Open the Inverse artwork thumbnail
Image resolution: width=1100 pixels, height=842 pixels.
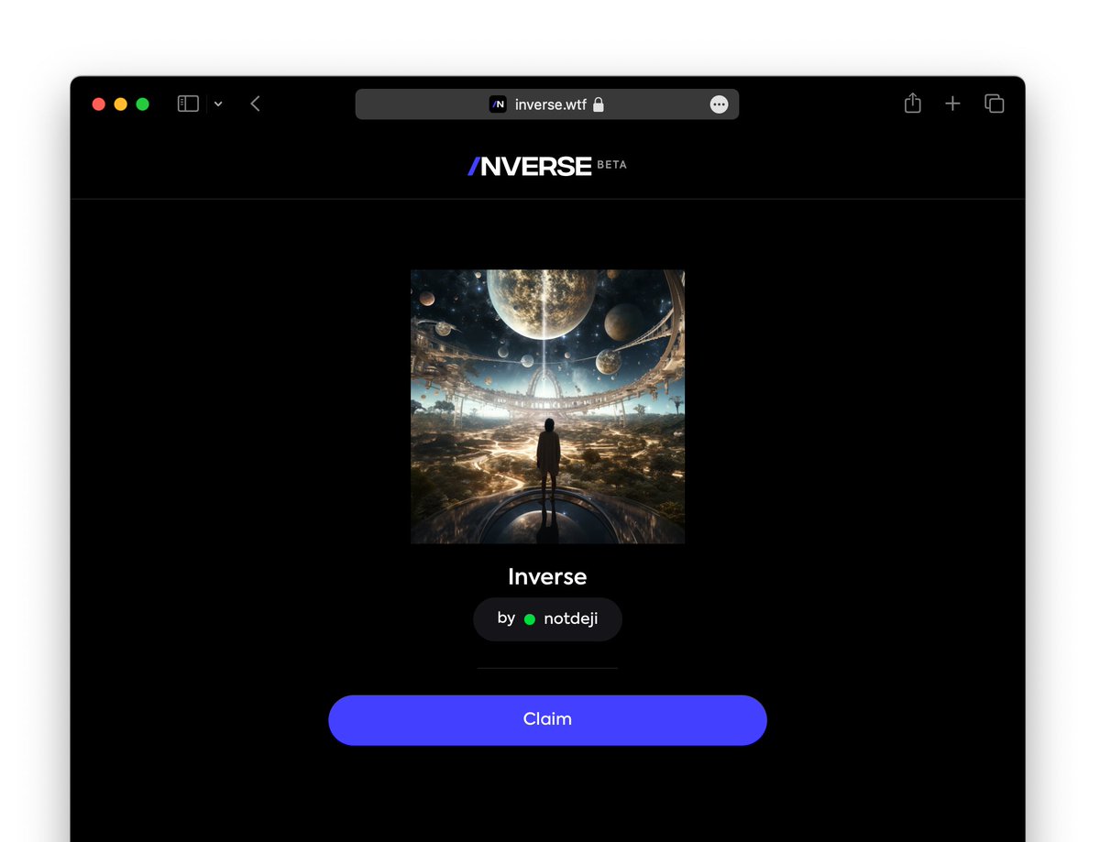tap(547, 407)
